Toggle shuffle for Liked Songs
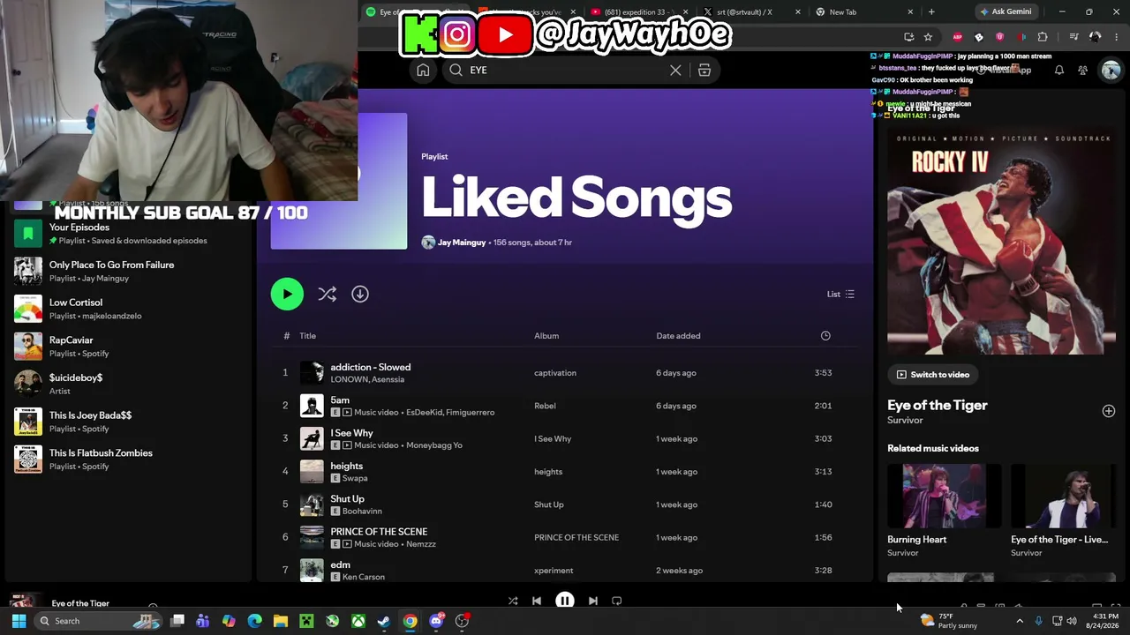Image resolution: width=1130 pixels, height=635 pixels. [x=328, y=295]
